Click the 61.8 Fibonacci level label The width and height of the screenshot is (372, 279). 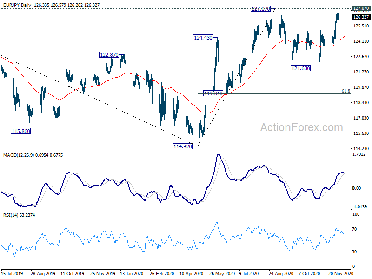[x=345, y=91]
